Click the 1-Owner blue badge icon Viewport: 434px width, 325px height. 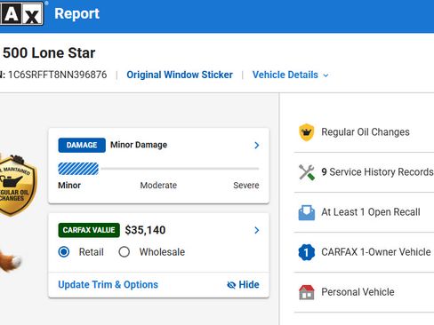coord(307,252)
